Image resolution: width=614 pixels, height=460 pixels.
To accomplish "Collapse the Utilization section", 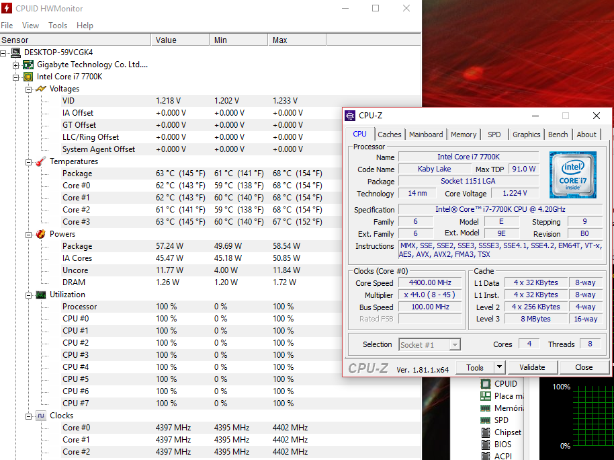I will [x=28, y=295].
